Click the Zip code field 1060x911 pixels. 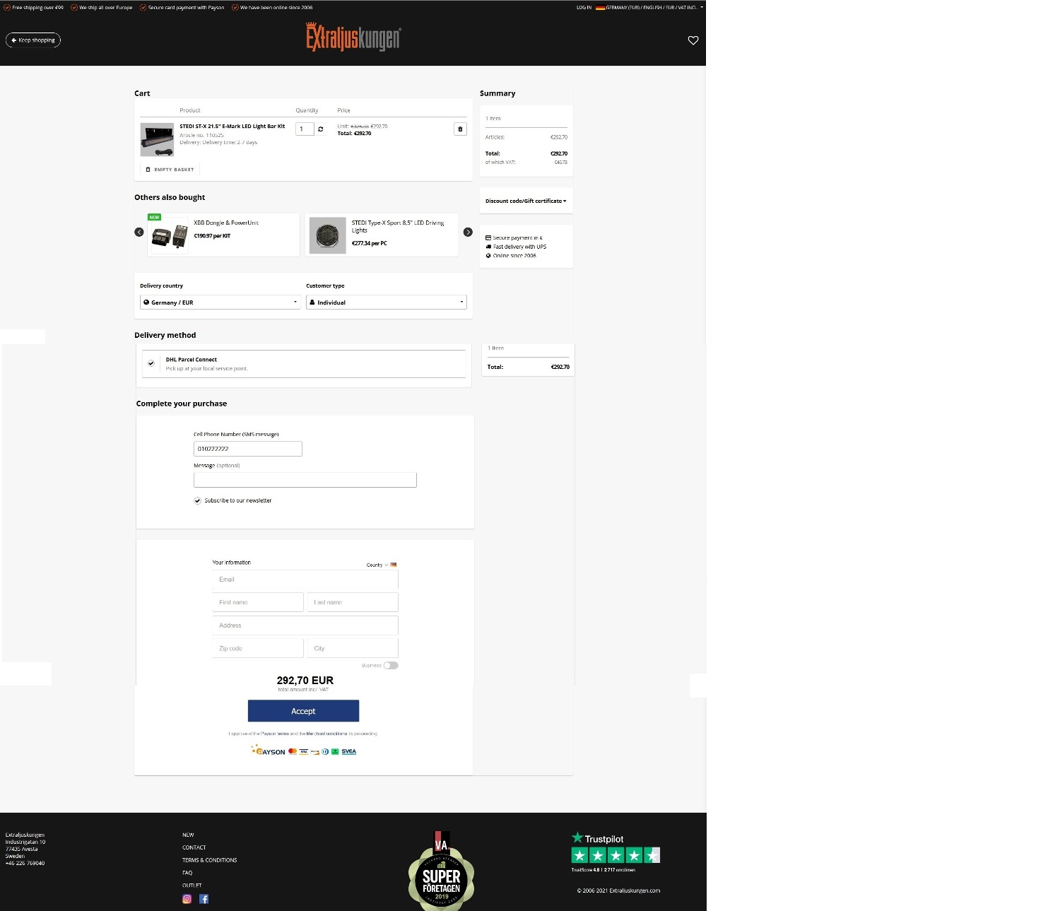258,648
